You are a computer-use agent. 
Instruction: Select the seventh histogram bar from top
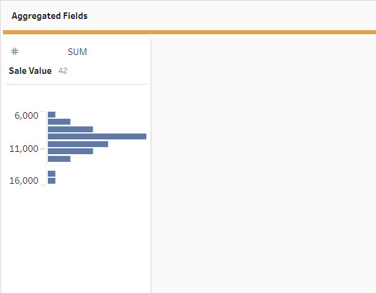(59, 159)
